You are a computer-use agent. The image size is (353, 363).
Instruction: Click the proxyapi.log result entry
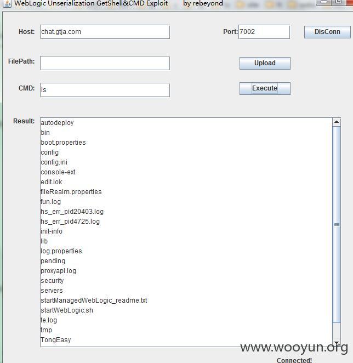[x=58, y=271]
